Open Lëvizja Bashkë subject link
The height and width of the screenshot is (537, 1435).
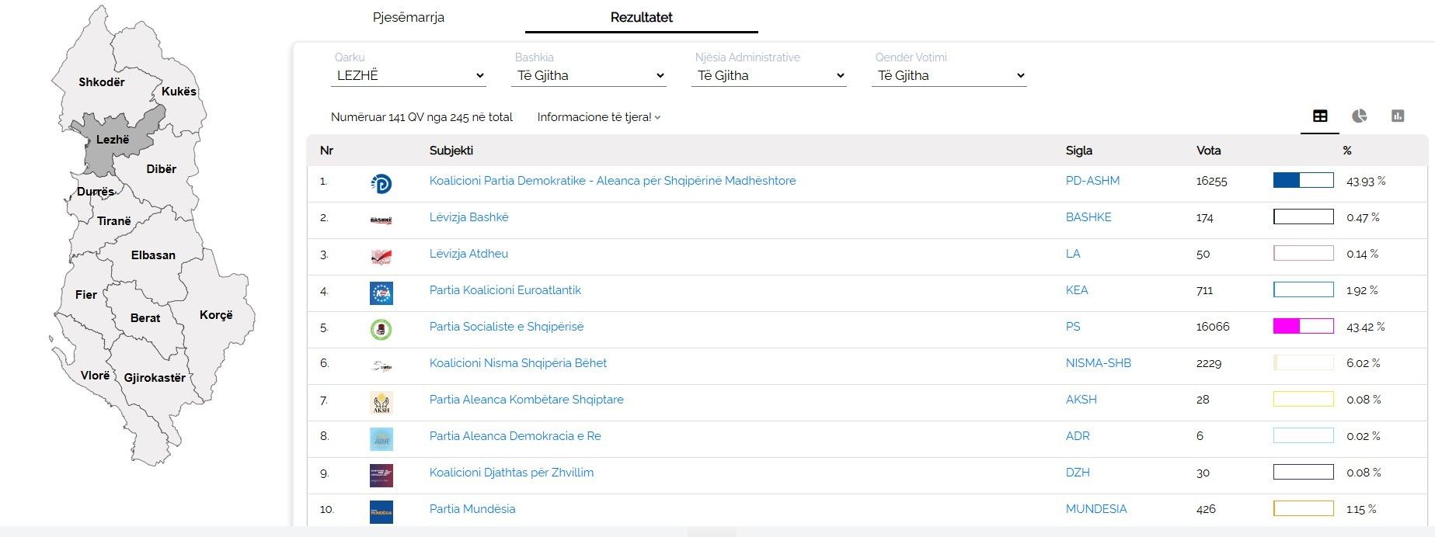pos(468,217)
